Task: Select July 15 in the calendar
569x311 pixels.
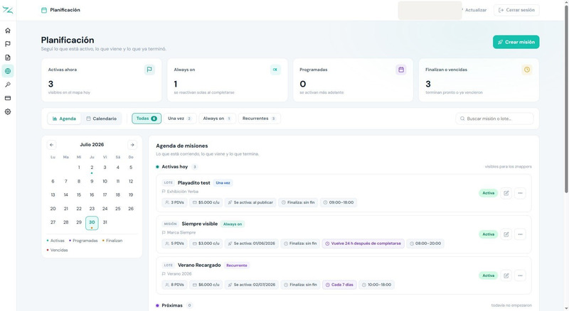Action: [79, 195]
